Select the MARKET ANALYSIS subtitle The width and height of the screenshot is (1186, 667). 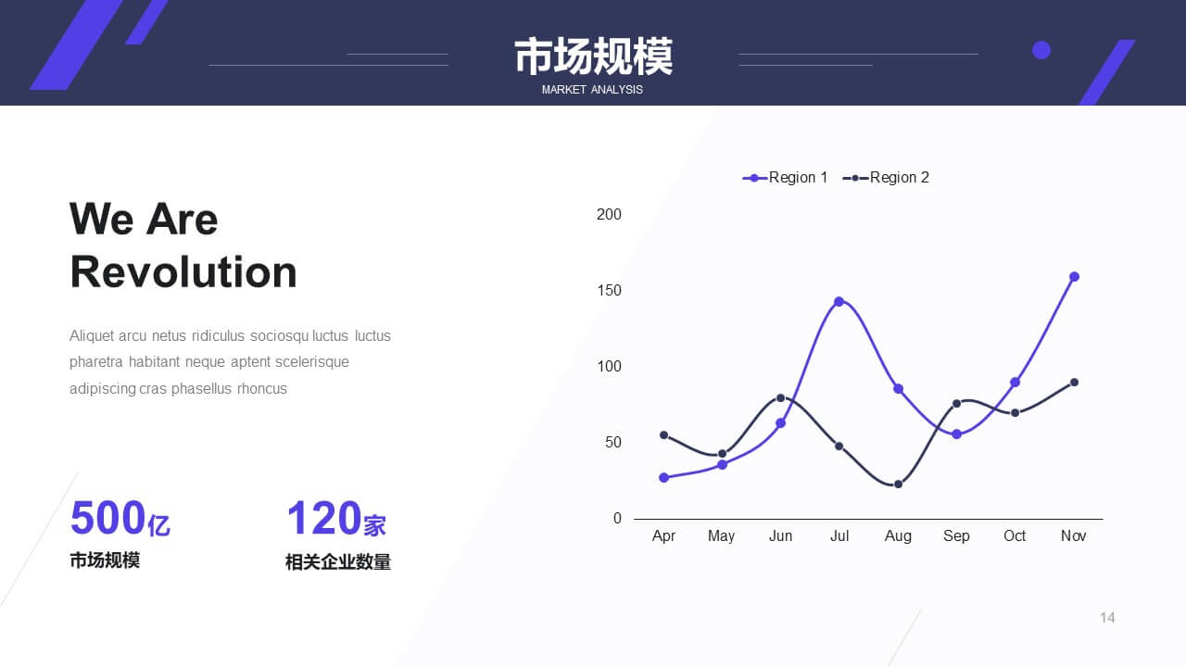(x=592, y=90)
